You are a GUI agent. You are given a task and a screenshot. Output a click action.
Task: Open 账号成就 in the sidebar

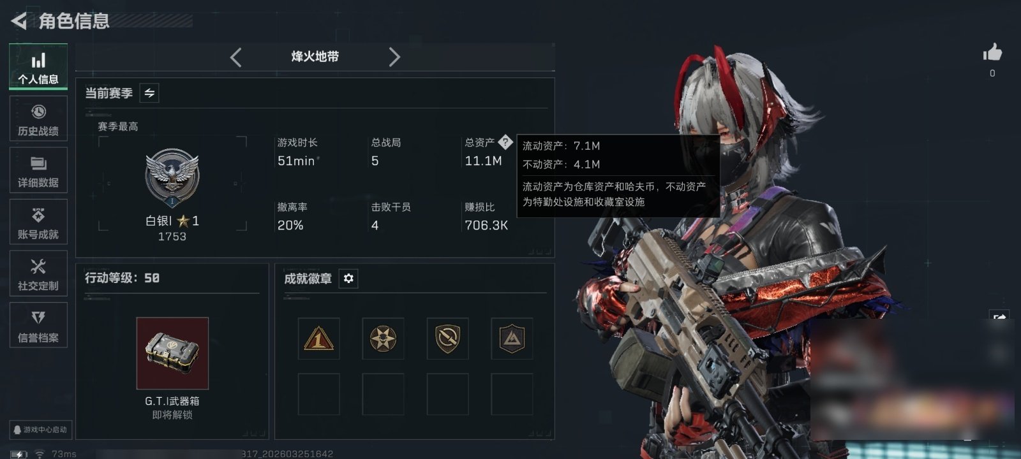tap(38, 221)
